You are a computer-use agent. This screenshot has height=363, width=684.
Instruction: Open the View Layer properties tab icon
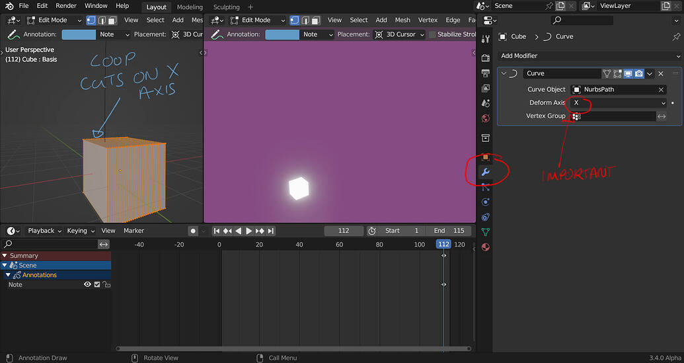pyautogui.click(x=486, y=88)
